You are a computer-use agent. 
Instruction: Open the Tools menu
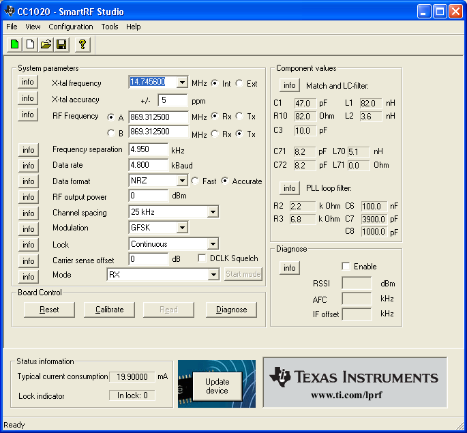click(x=110, y=27)
